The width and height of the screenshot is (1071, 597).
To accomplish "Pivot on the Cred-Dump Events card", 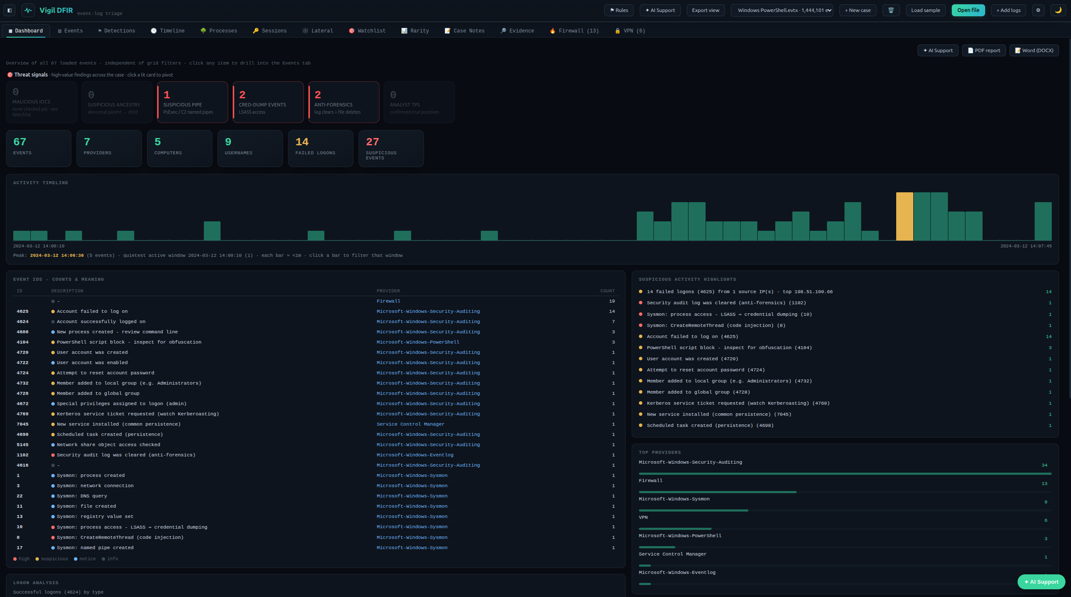I will tap(268, 102).
